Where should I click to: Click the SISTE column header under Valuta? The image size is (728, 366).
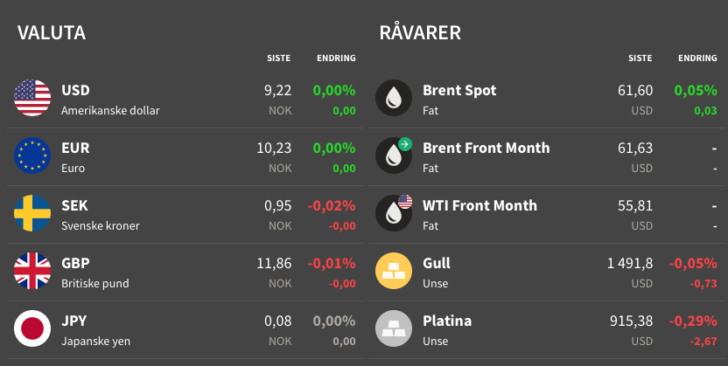pos(279,59)
